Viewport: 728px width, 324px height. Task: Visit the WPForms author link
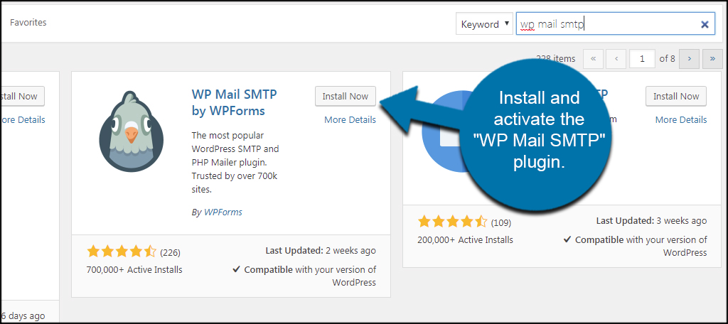(223, 212)
